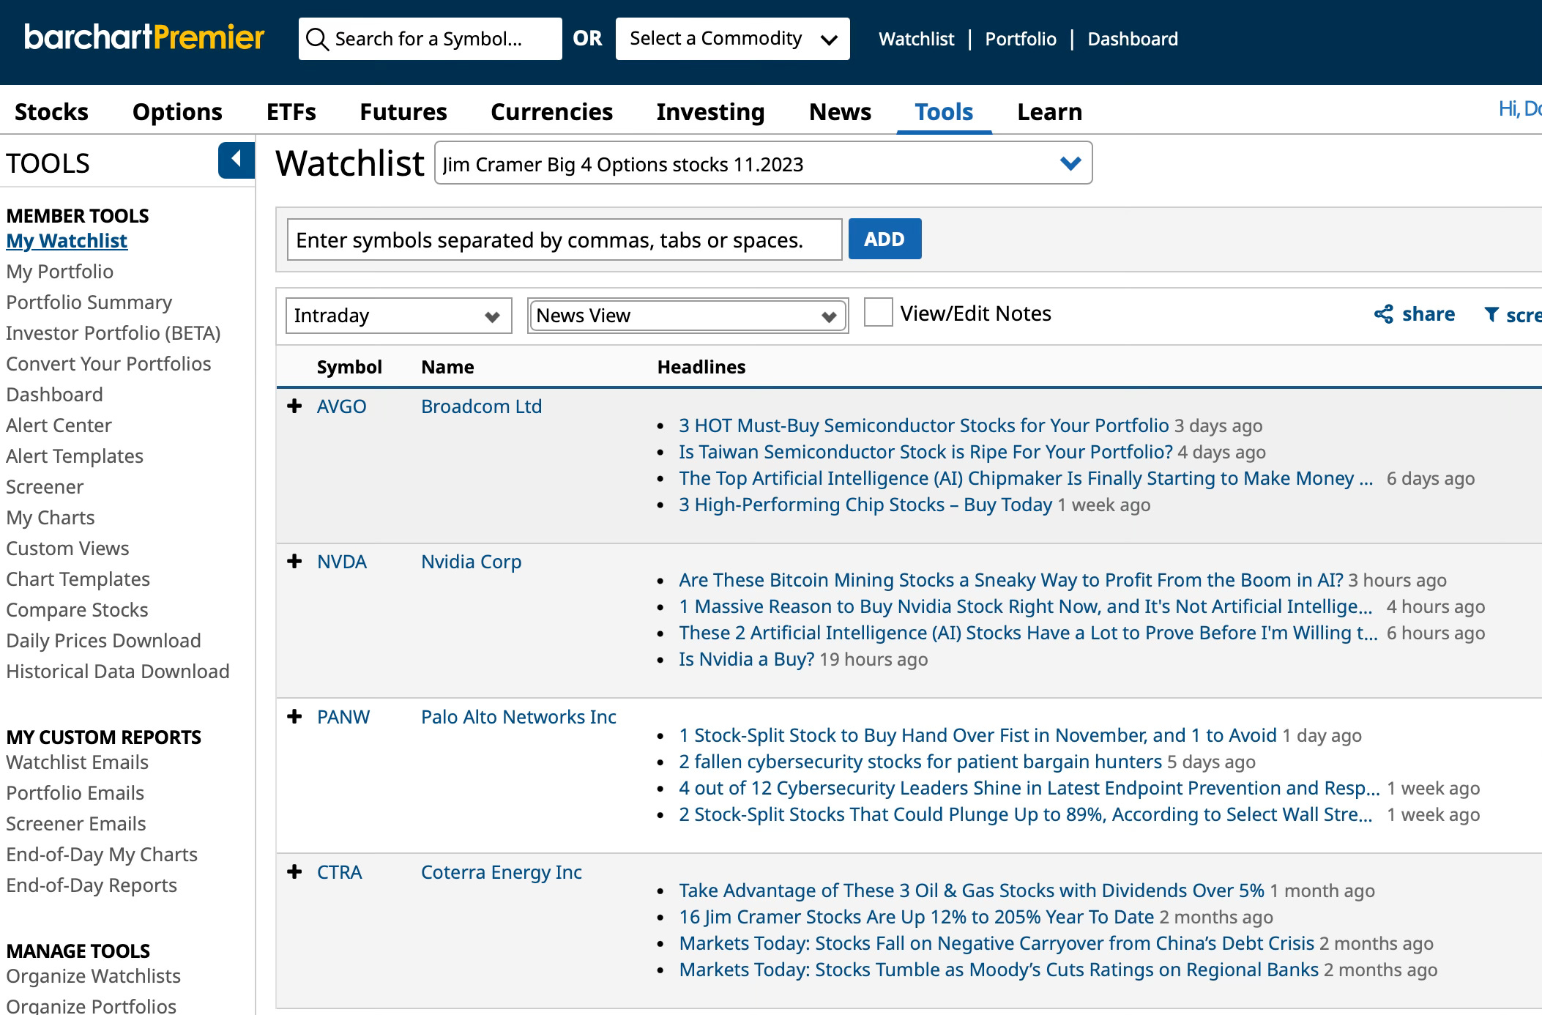Image resolution: width=1542 pixels, height=1015 pixels.
Task: Click the AVGO symbol link
Action: [x=341, y=406]
